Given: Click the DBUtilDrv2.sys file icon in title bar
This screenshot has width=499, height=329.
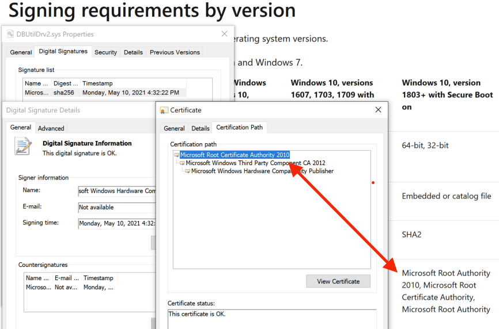Looking at the screenshot, I should pos(10,35).
